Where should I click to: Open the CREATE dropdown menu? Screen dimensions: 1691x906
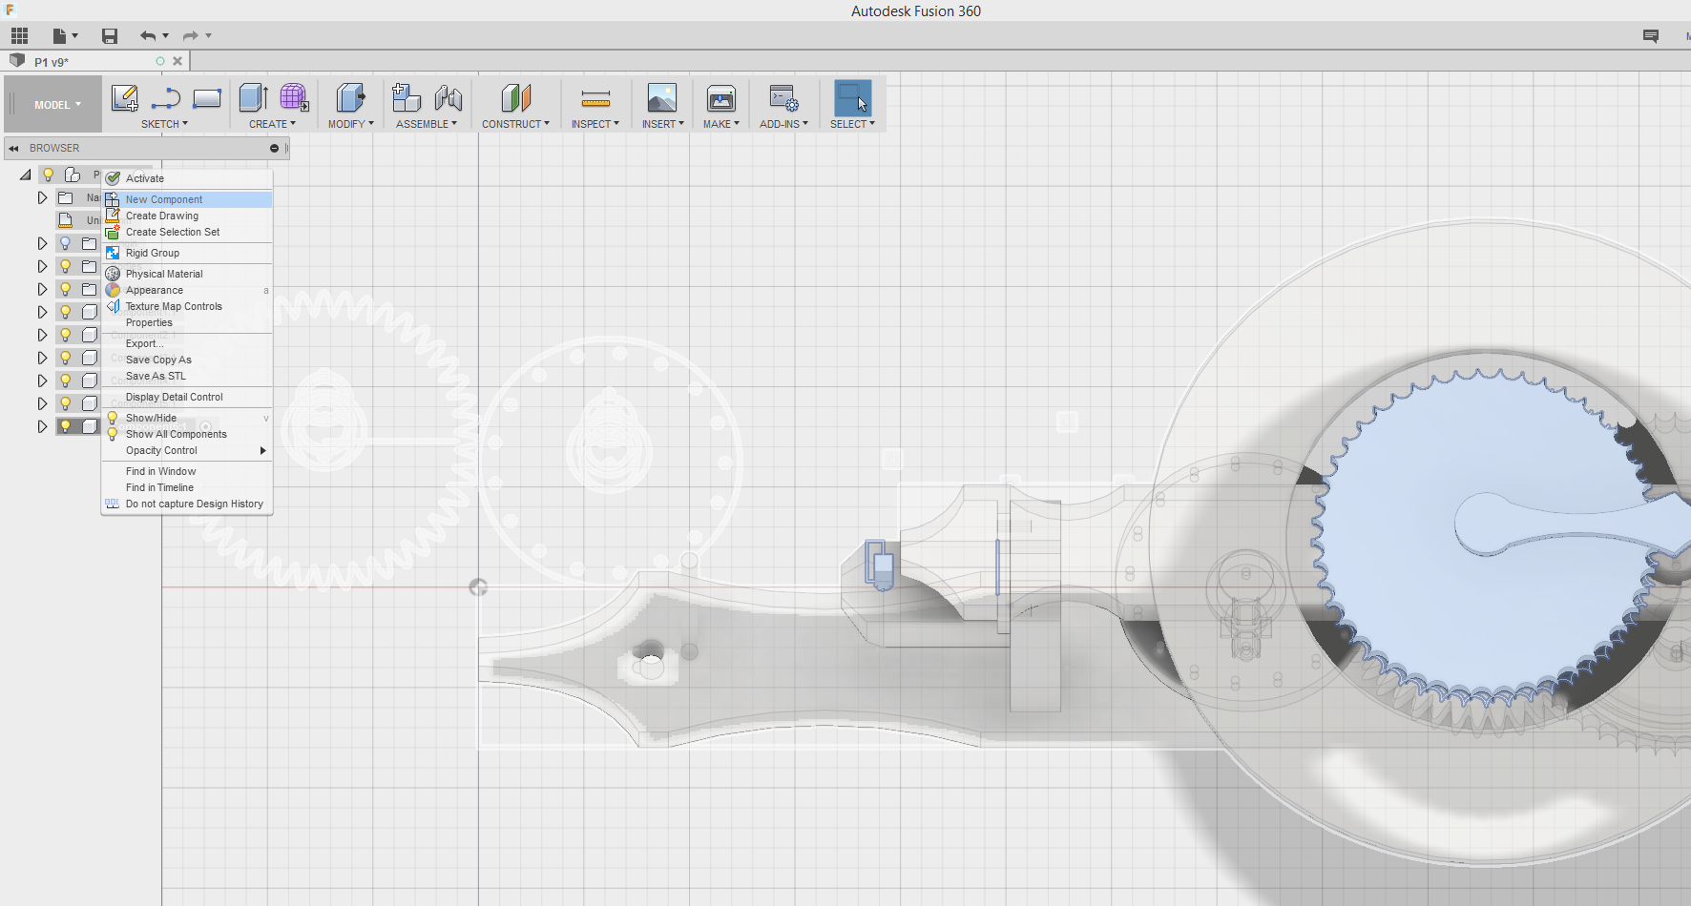tap(272, 124)
